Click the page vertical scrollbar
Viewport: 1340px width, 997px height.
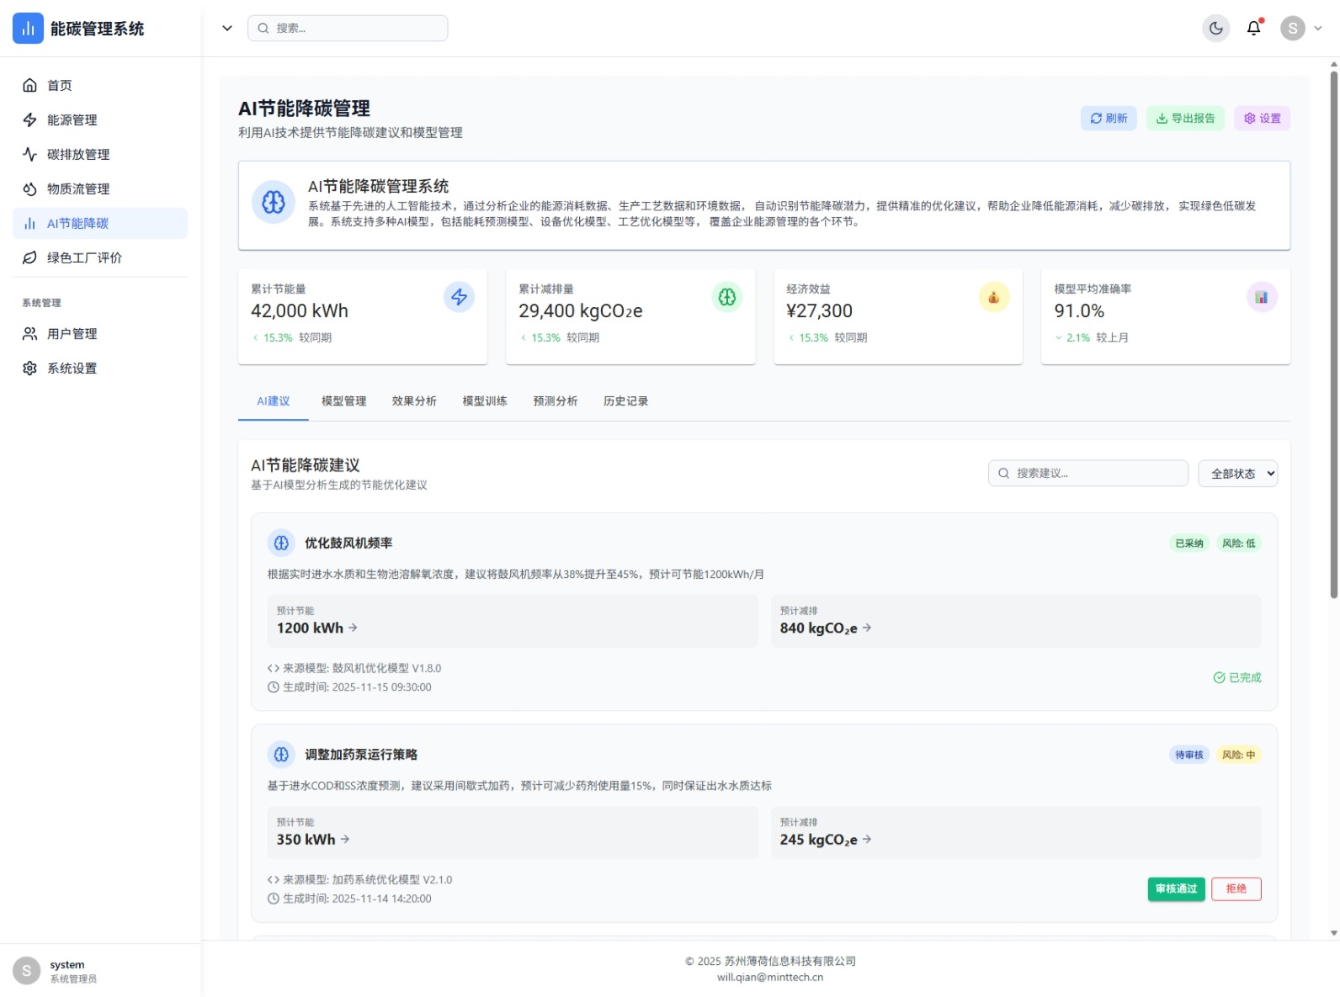click(1333, 337)
